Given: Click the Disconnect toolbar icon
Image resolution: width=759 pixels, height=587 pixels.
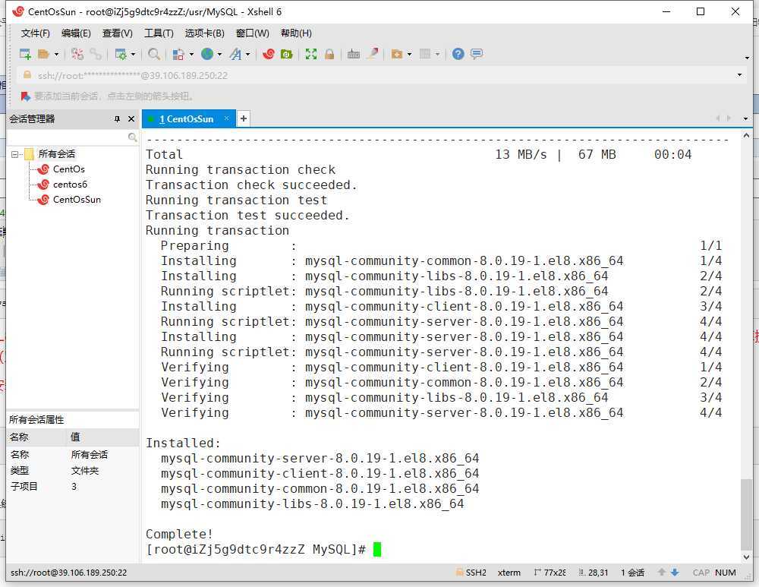Looking at the screenshot, I should click(x=77, y=54).
